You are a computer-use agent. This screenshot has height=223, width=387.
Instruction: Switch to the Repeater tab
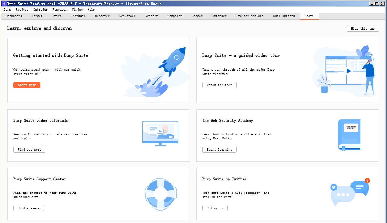[102, 16]
